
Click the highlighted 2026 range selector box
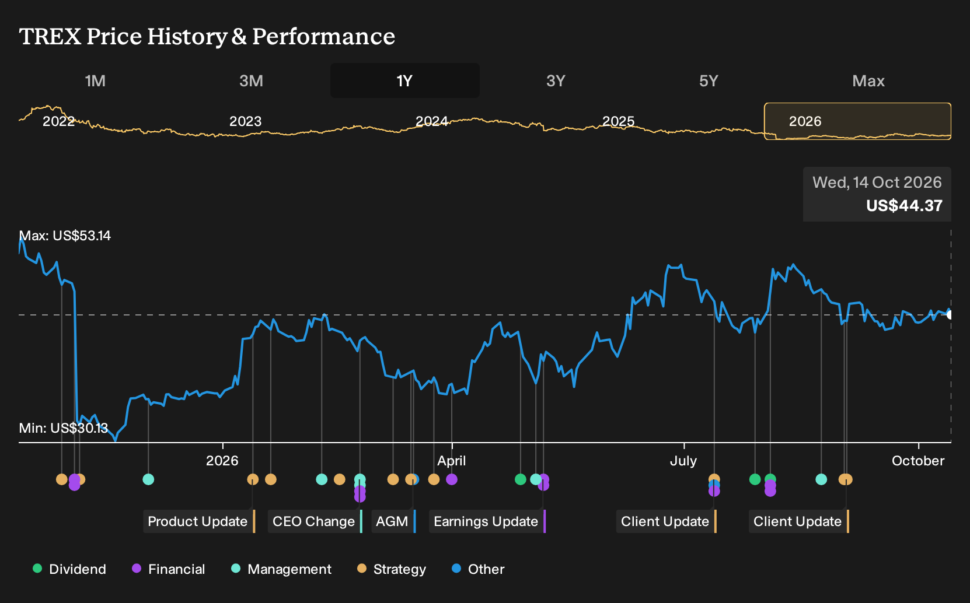coord(857,121)
